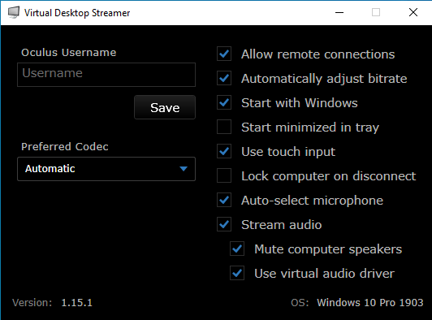The image size is (432, 320).
Task: Open the Preferred Codec dropdown
Action: click(x=106, y=169)
